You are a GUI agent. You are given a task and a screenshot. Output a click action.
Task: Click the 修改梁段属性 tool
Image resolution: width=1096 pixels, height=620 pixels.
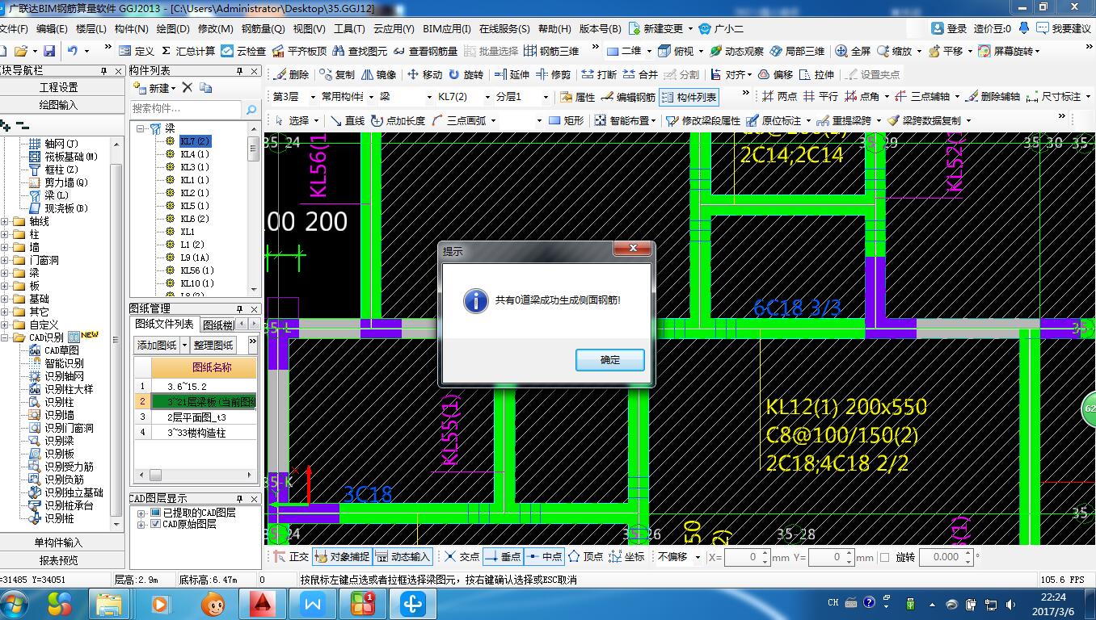(703, 120)
